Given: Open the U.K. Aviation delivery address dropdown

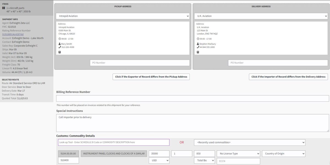Looking at the screenshot, I should [261, 16].
